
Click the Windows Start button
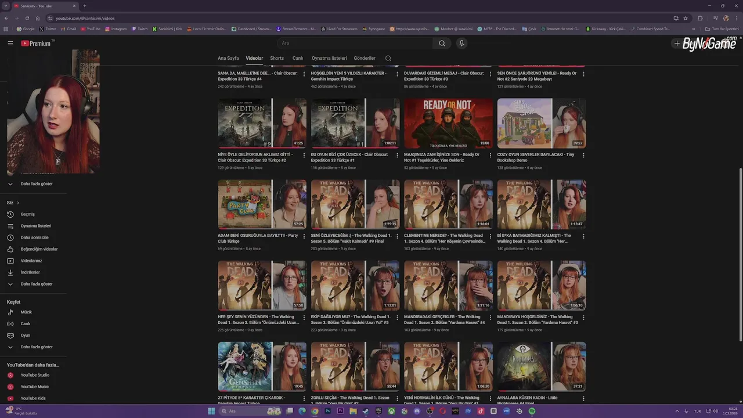tap(211, 411)
